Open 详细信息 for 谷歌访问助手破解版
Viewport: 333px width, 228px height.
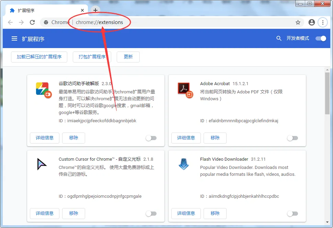coord(45,138)
